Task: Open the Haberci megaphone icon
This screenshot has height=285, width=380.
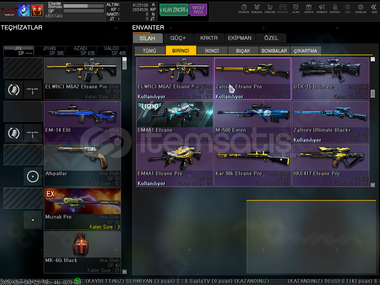Action: point(322,9)
